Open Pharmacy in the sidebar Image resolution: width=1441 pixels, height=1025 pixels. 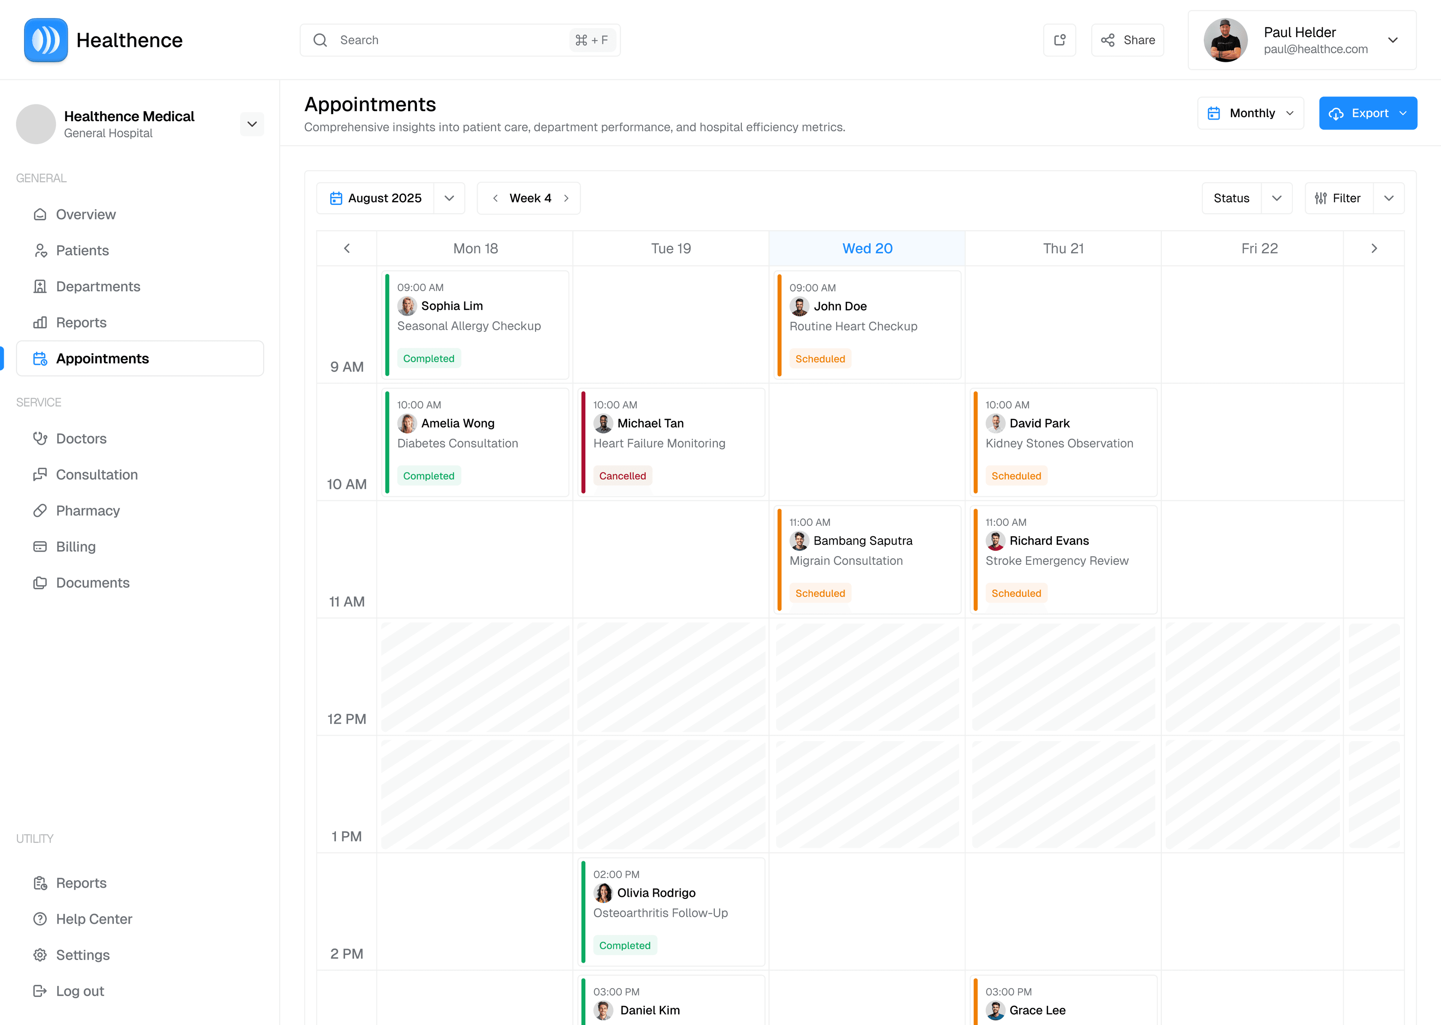140,510
